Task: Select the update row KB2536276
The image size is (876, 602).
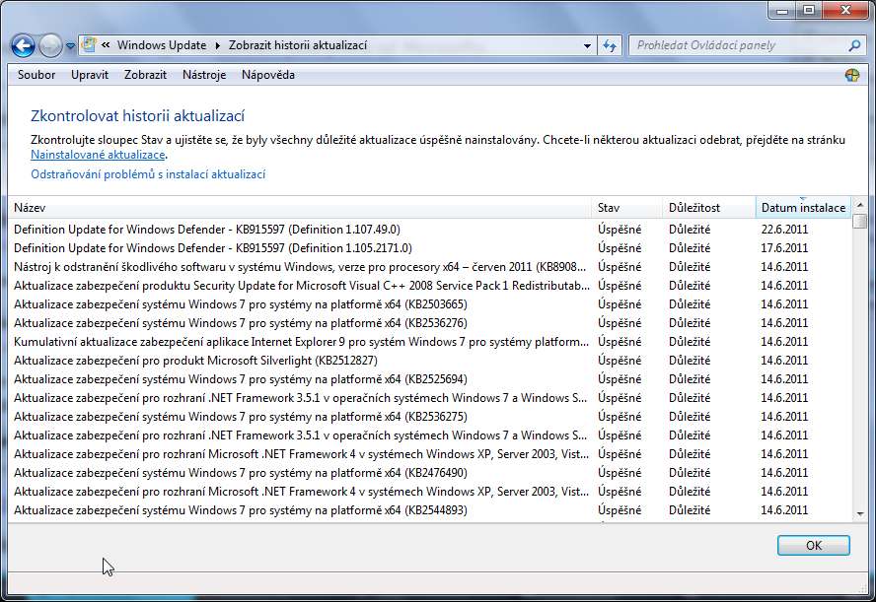Action: [430, 323]
